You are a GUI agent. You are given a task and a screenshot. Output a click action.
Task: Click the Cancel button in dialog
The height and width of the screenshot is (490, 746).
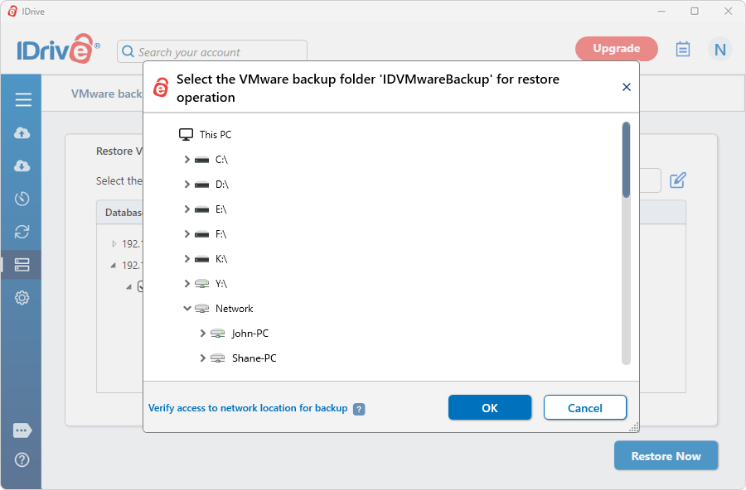point(584,408)
